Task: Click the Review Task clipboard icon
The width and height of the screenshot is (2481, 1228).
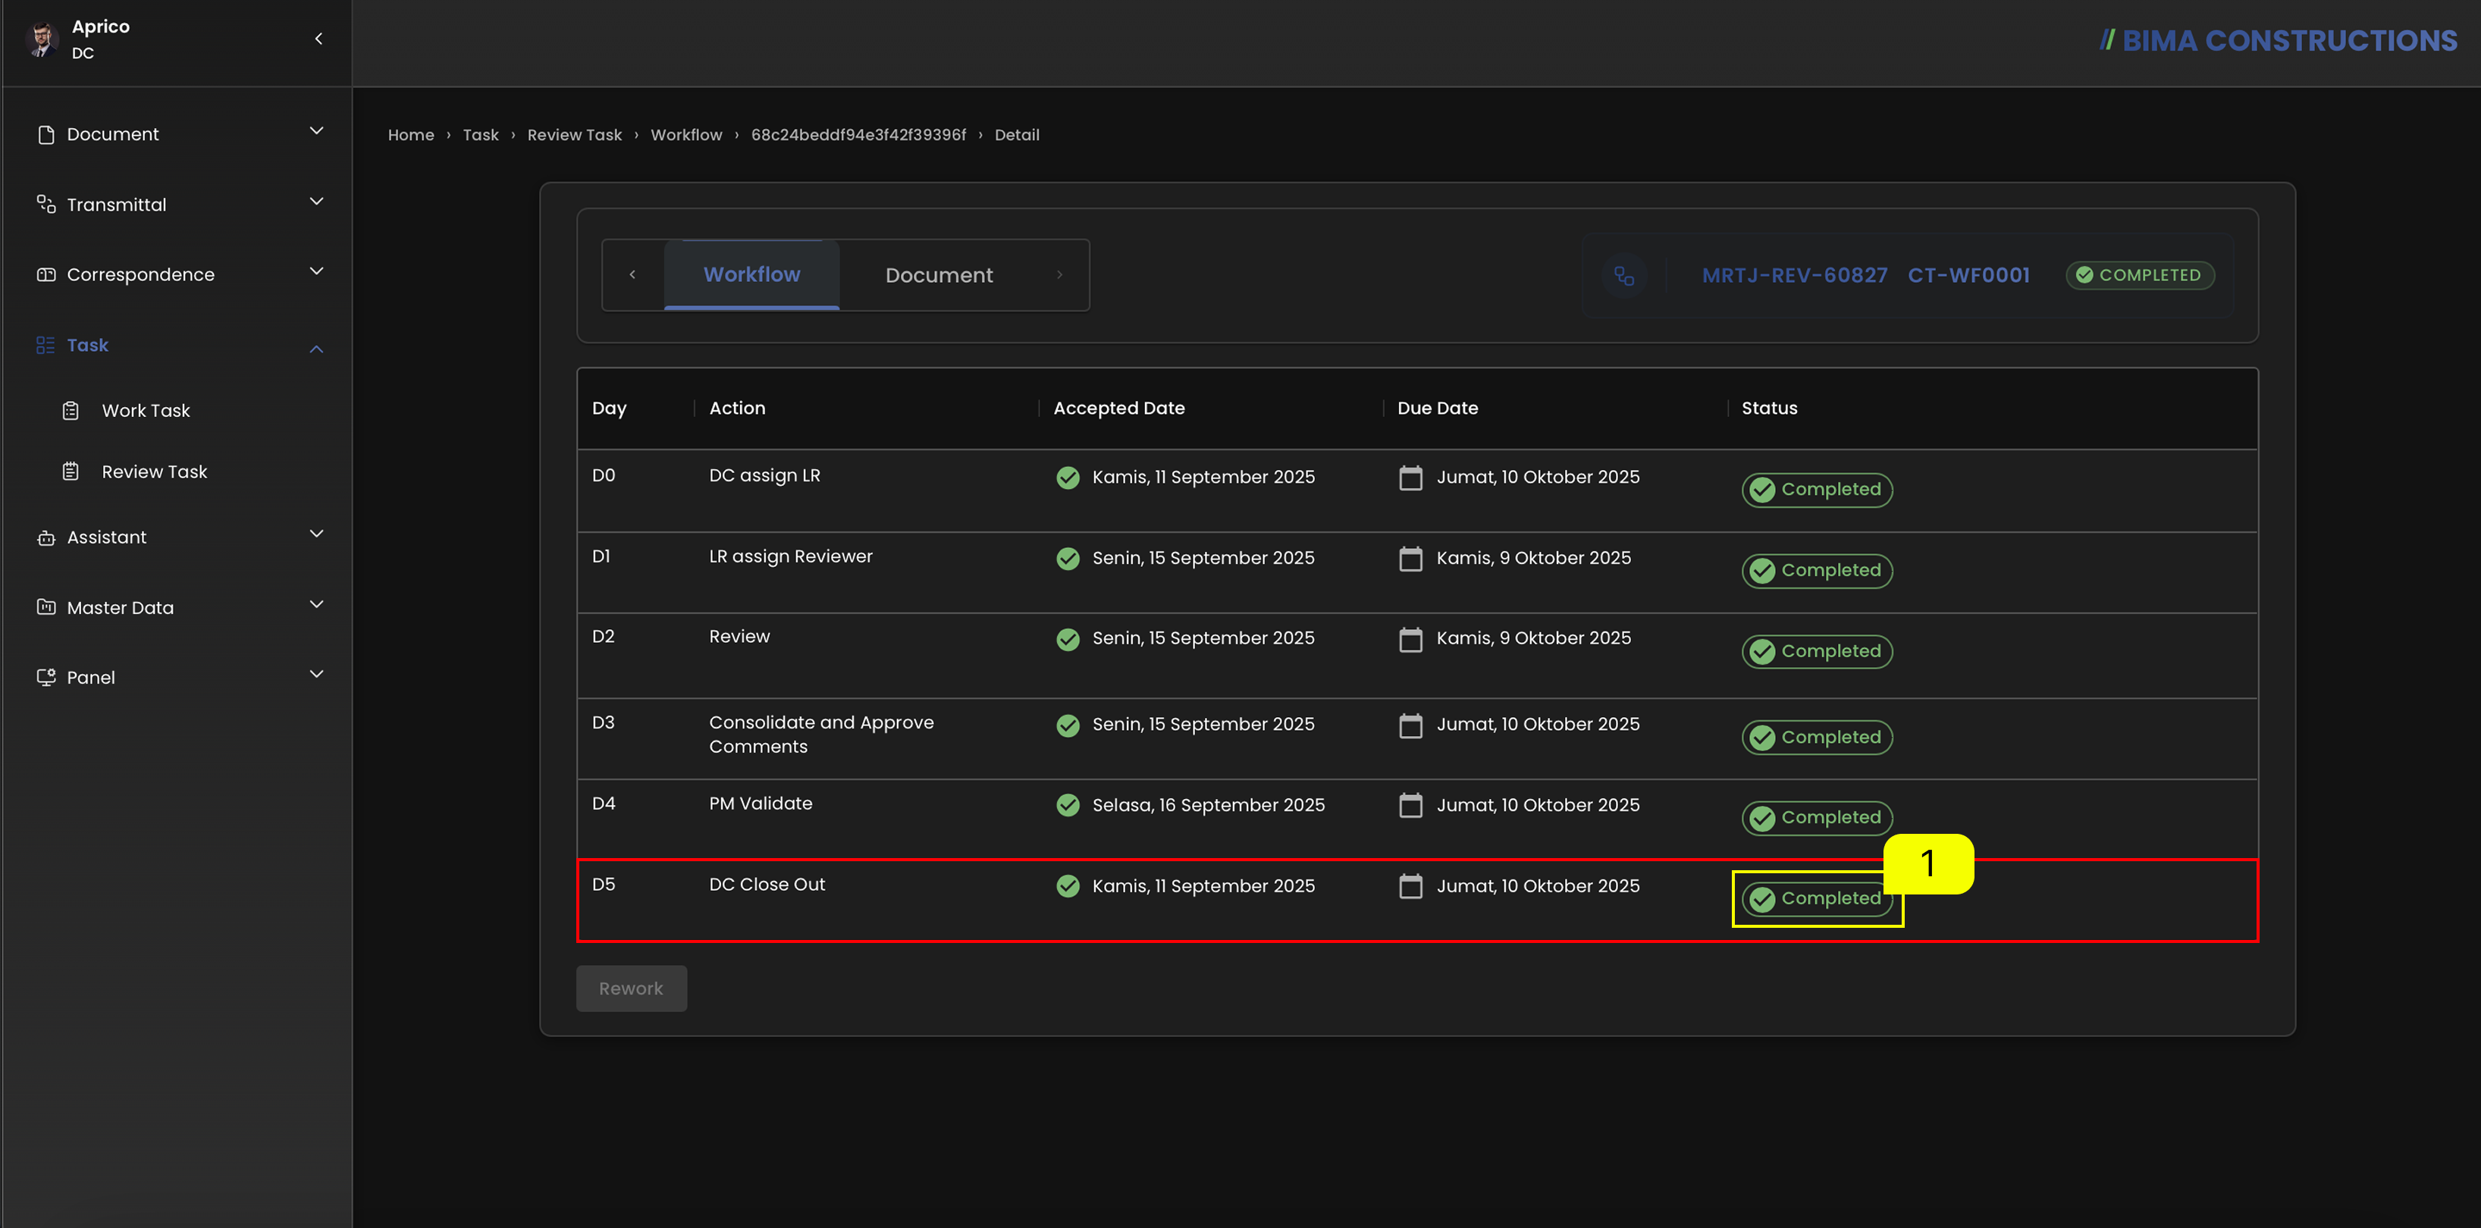Action: (71, 472)
